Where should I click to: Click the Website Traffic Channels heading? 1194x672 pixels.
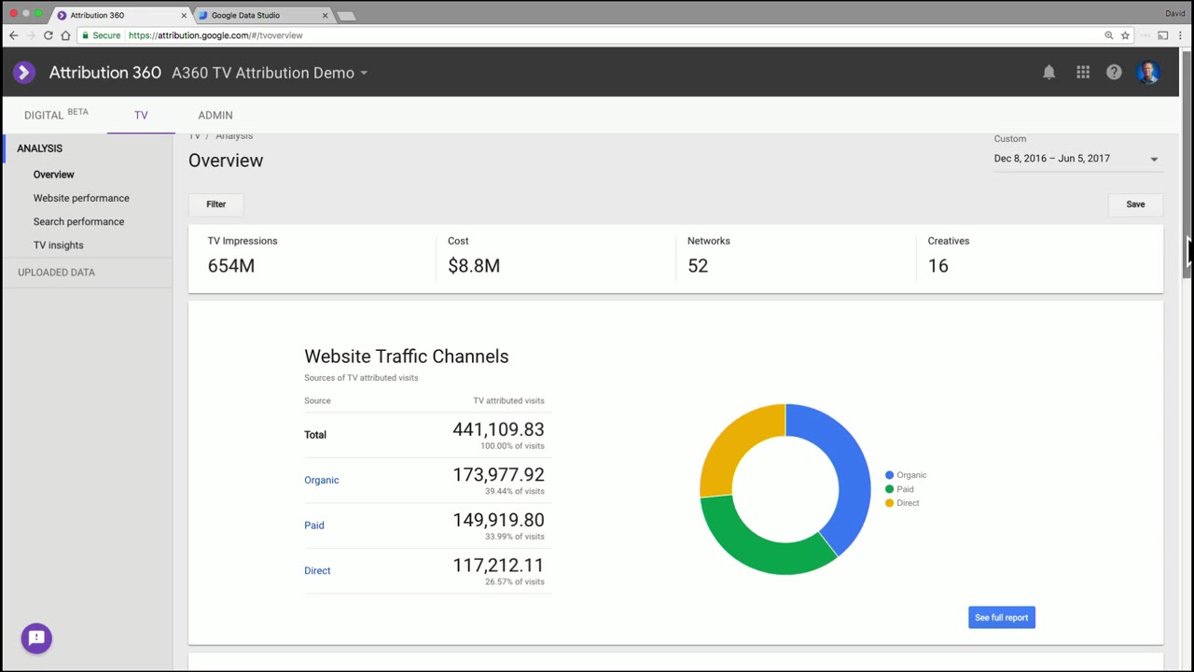[407, 357]
